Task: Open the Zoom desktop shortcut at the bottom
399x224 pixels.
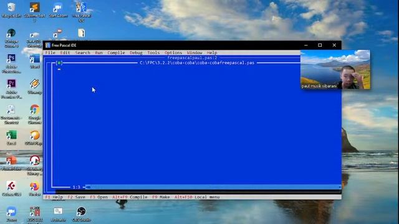Action: [11, 214]
